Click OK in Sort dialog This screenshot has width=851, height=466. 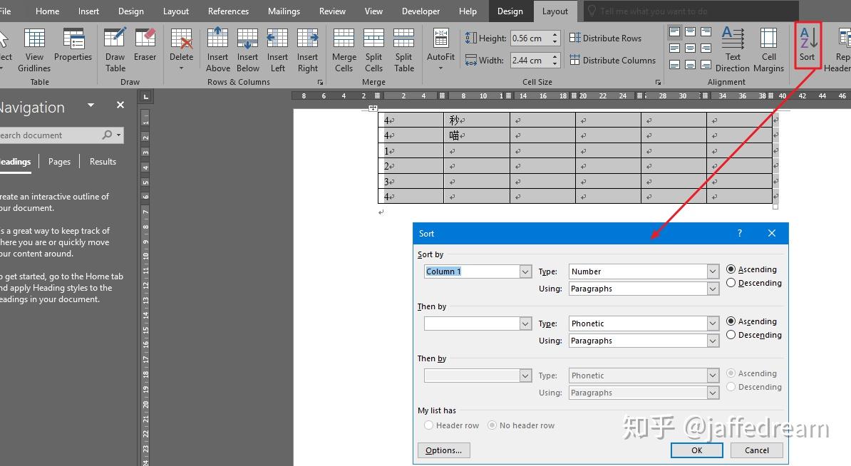[697, 450]
